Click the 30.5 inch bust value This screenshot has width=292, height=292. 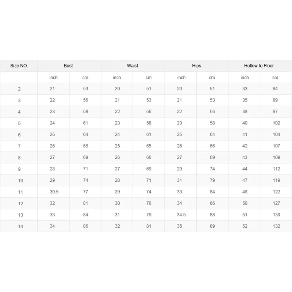click(x=53, y=192)
